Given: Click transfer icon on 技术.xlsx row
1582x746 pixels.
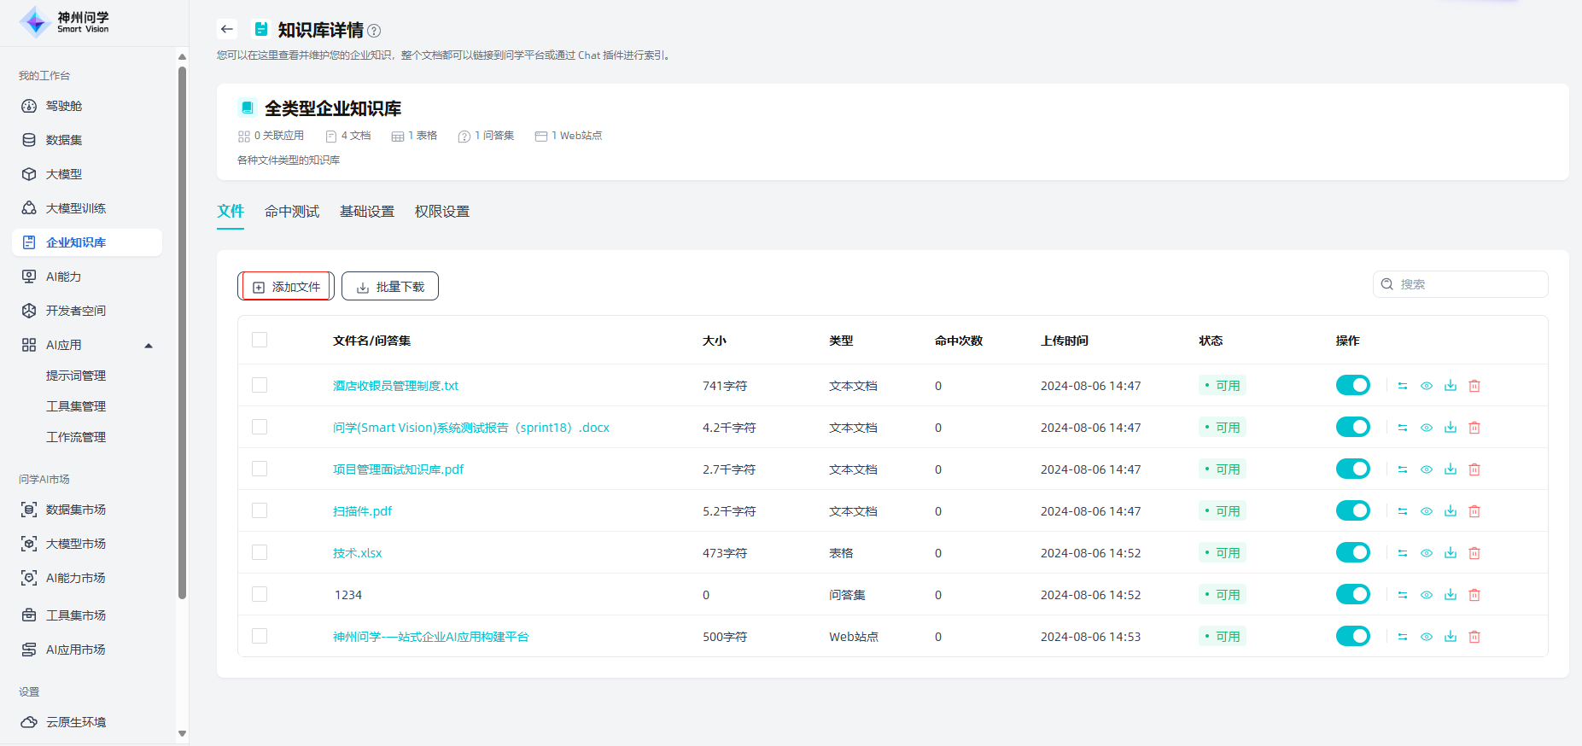Looking at the screenshot, I should coord(1403,553).
